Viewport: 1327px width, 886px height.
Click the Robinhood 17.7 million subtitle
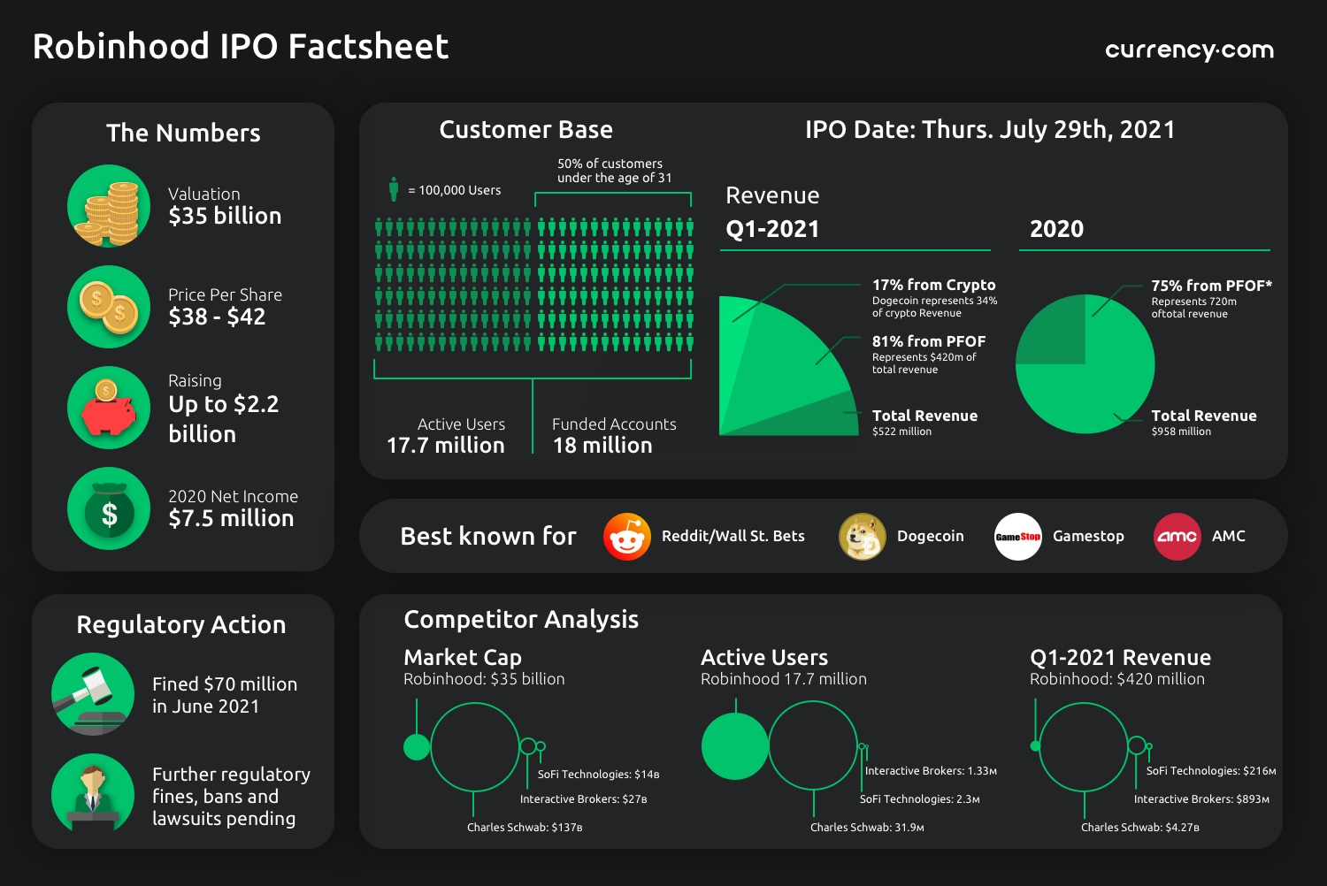[x=784, y=679]
